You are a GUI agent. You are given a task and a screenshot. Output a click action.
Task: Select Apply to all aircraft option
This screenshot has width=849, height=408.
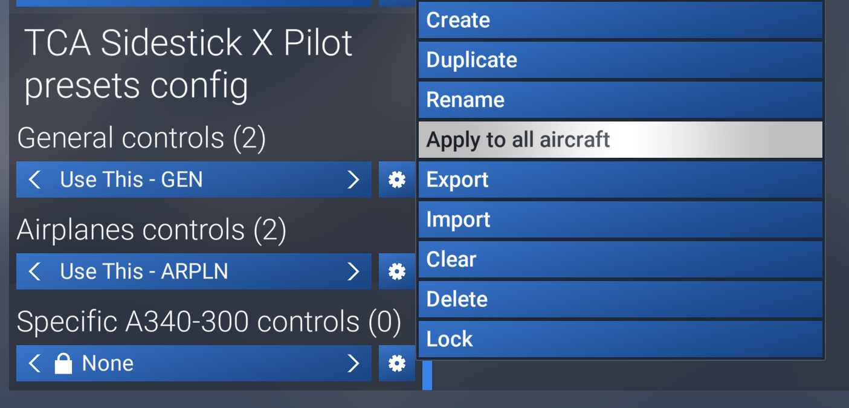[620, 140]
